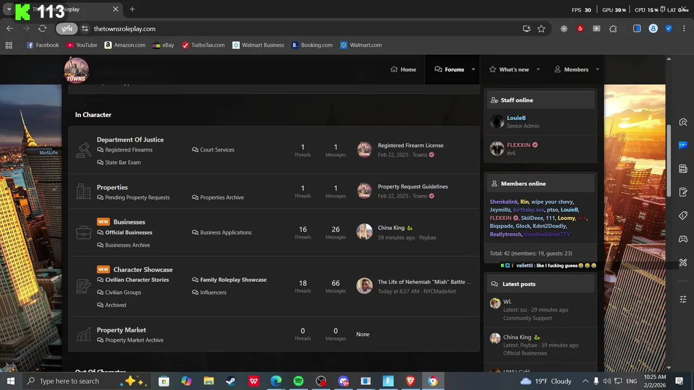Open Pending Property Requests subforum
Screen dimensions: 694x390
(137, 198)
